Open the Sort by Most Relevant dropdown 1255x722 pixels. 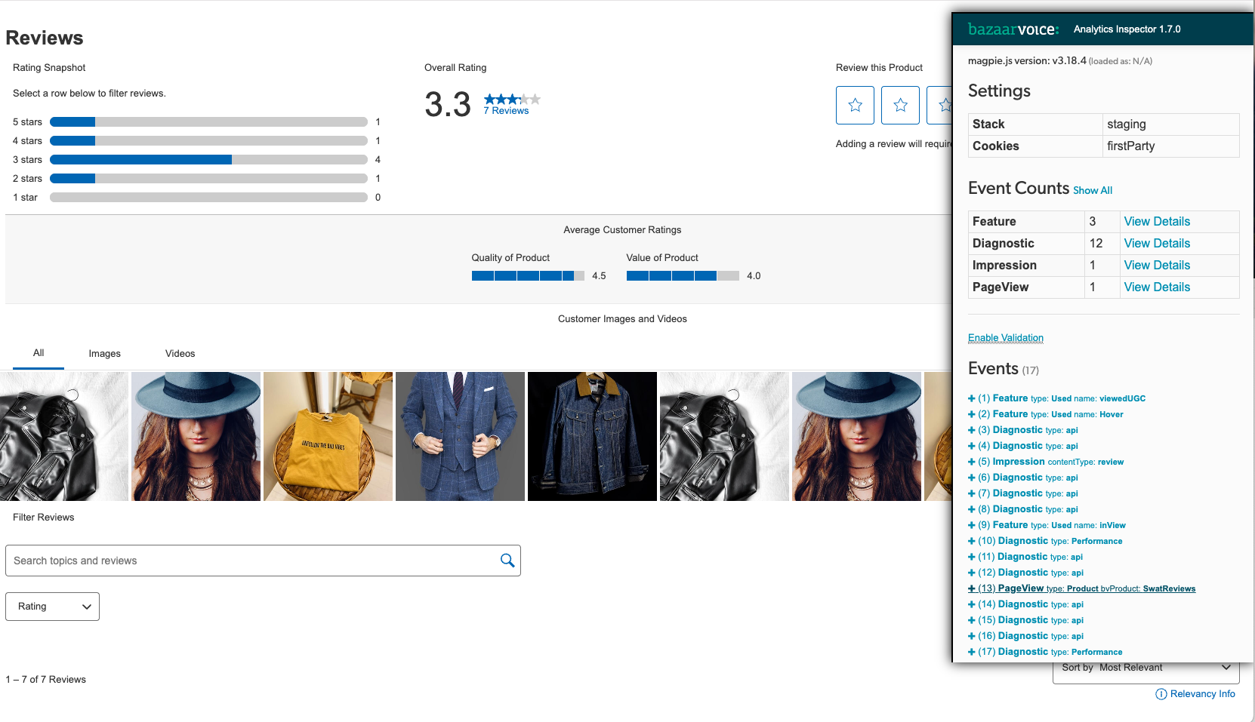point(1146,668)
